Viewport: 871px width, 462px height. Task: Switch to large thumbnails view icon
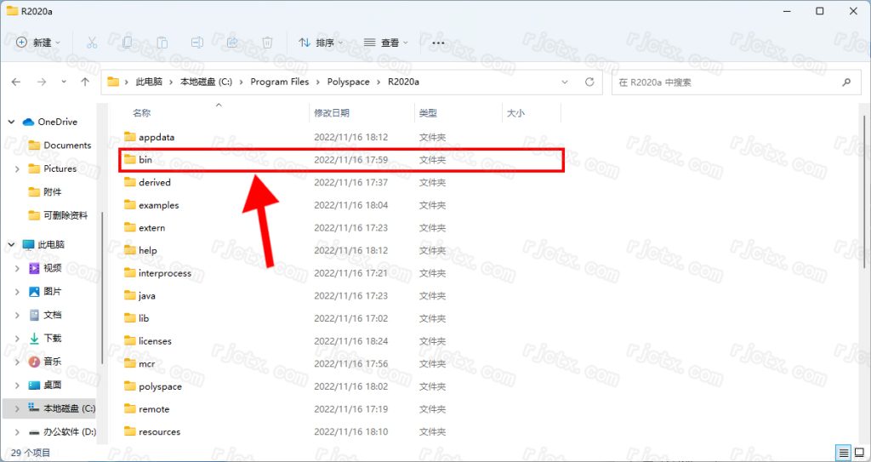click(x=858, y=453)
